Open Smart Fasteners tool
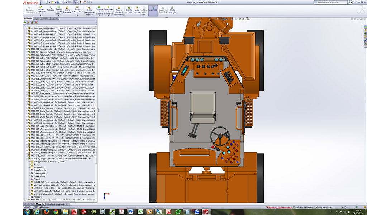Image resolution: width=367 pixels, height=215 pixels. [x=67, y=9]
